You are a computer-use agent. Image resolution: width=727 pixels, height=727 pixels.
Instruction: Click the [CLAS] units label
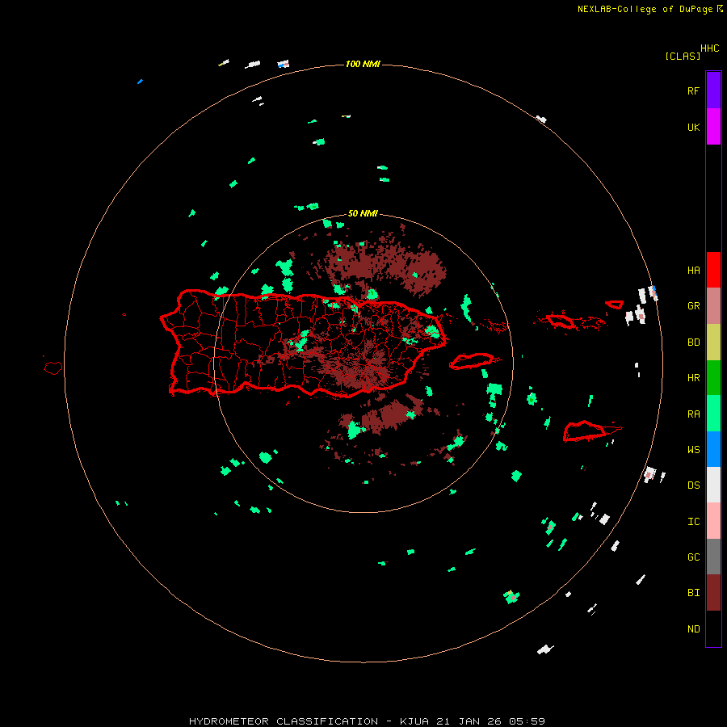click(683, 56)
